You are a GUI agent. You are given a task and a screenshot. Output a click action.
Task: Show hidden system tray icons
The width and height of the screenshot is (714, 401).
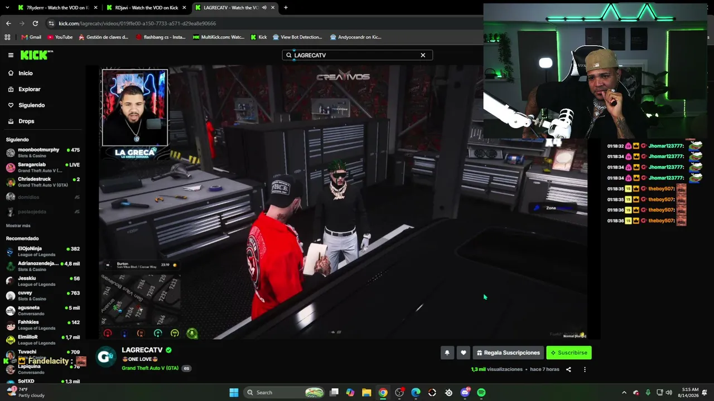624,393
